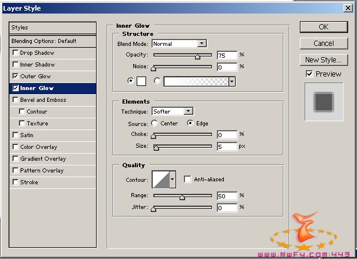
Task: Enable the Gradient Overlay checkbox
Action: pyautogui.click(x=15, y=158)
